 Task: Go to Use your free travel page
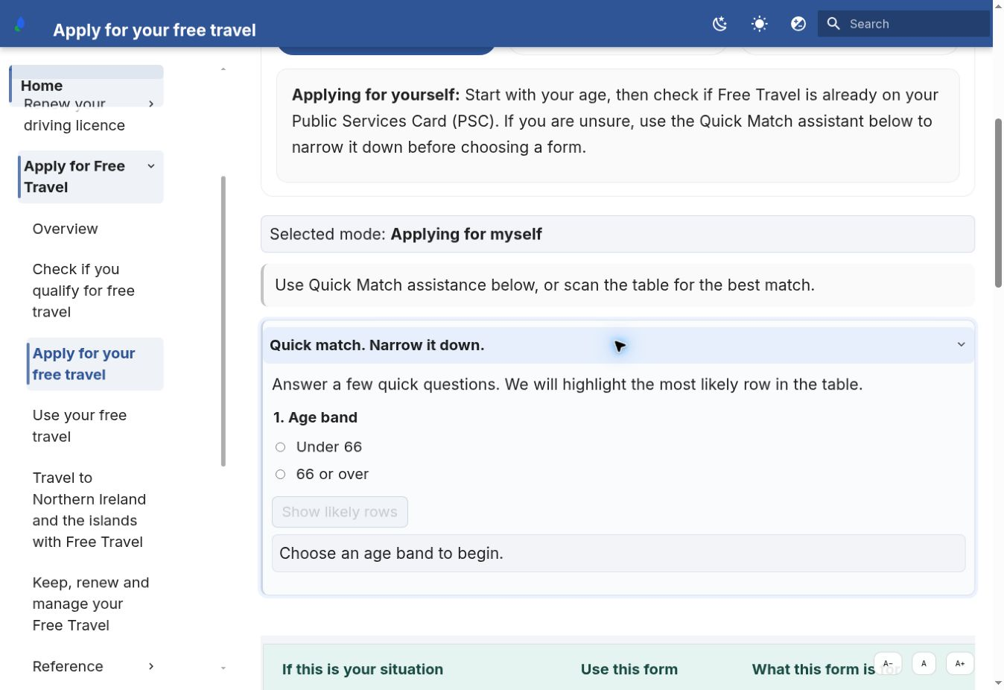80,425
